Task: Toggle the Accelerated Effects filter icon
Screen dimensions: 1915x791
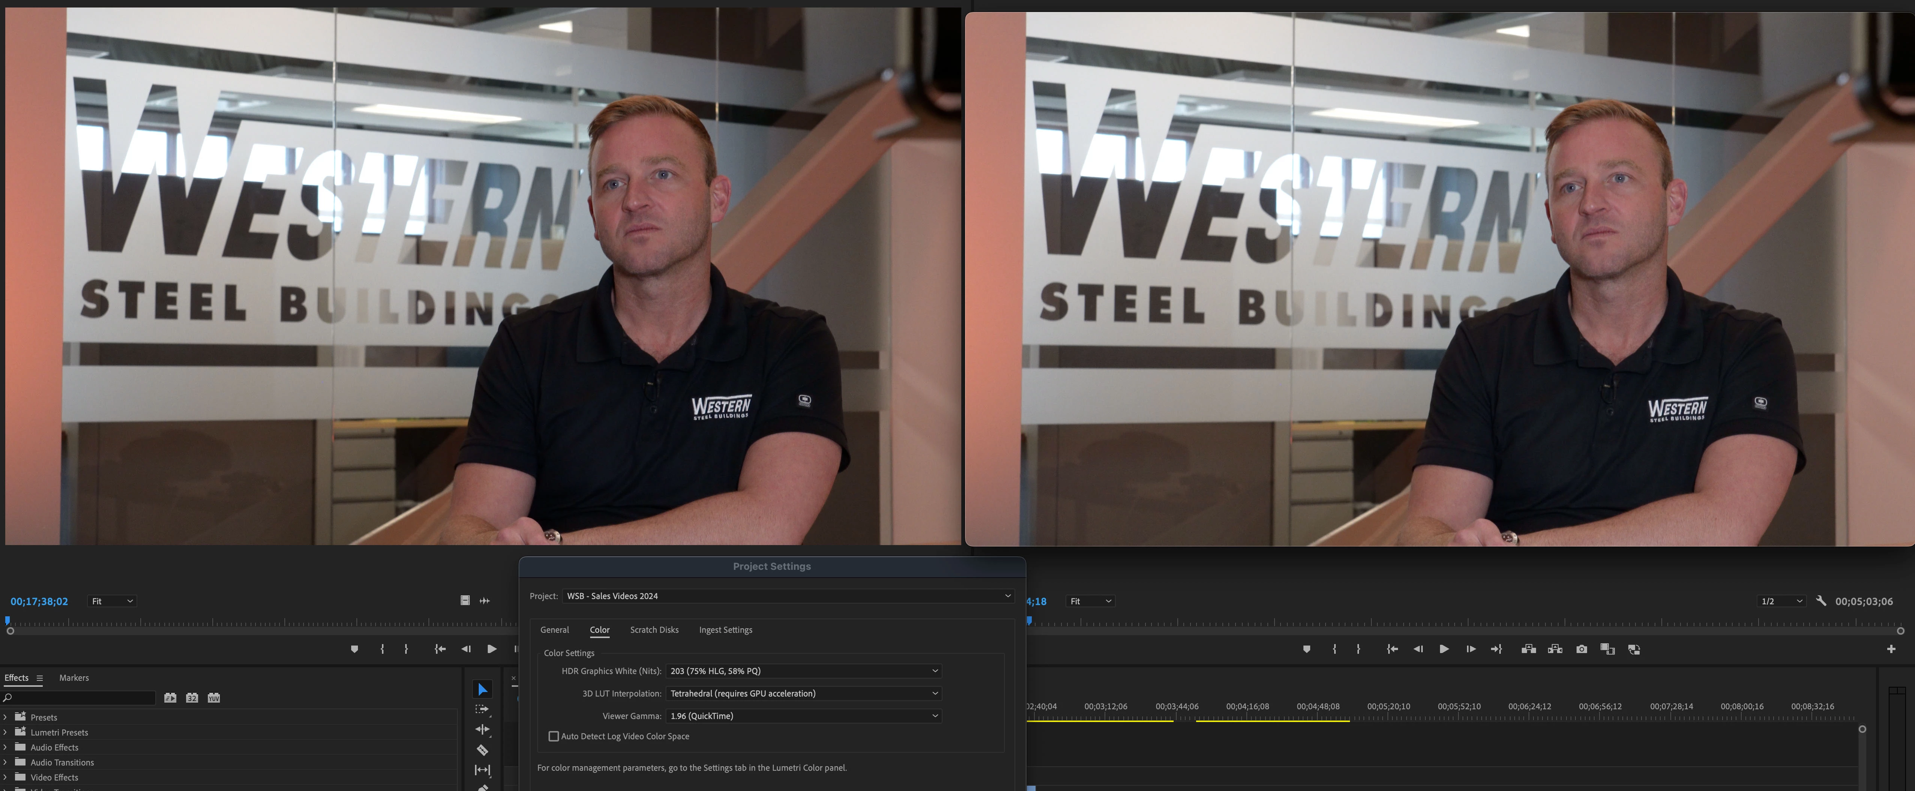Action: click(x=170, y=697)
